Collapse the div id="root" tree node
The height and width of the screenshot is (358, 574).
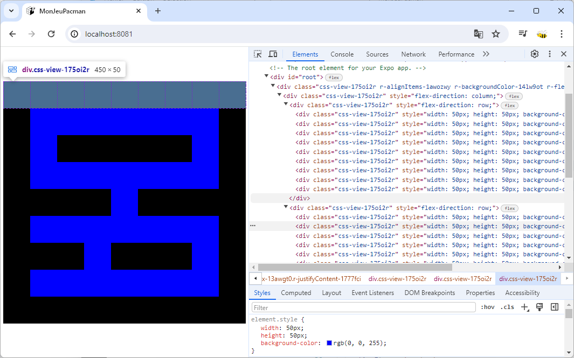point(267,77)
